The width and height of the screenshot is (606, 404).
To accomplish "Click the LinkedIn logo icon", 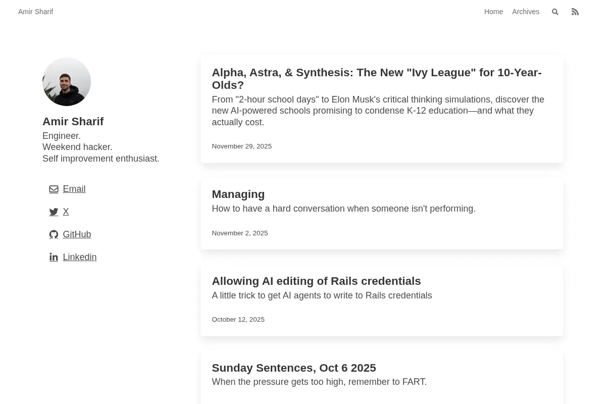I will click(x=54, y=258).
